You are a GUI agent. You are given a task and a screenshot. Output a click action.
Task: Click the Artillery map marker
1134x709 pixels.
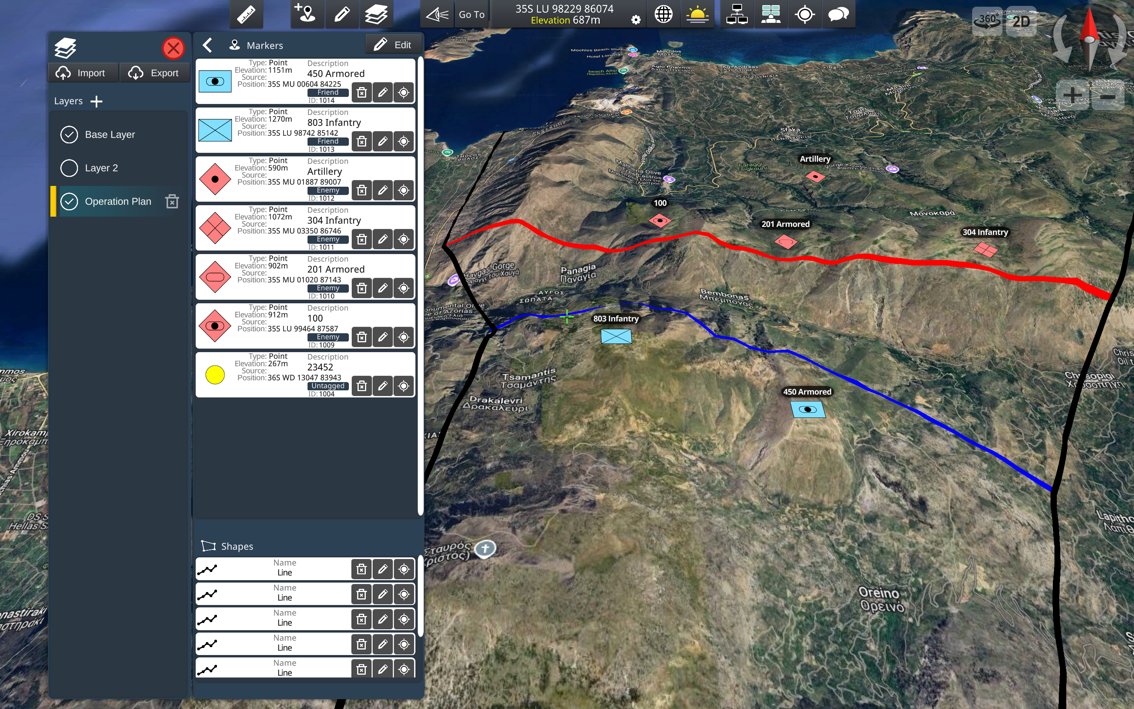pyautogui.click(x=815, y=177)
